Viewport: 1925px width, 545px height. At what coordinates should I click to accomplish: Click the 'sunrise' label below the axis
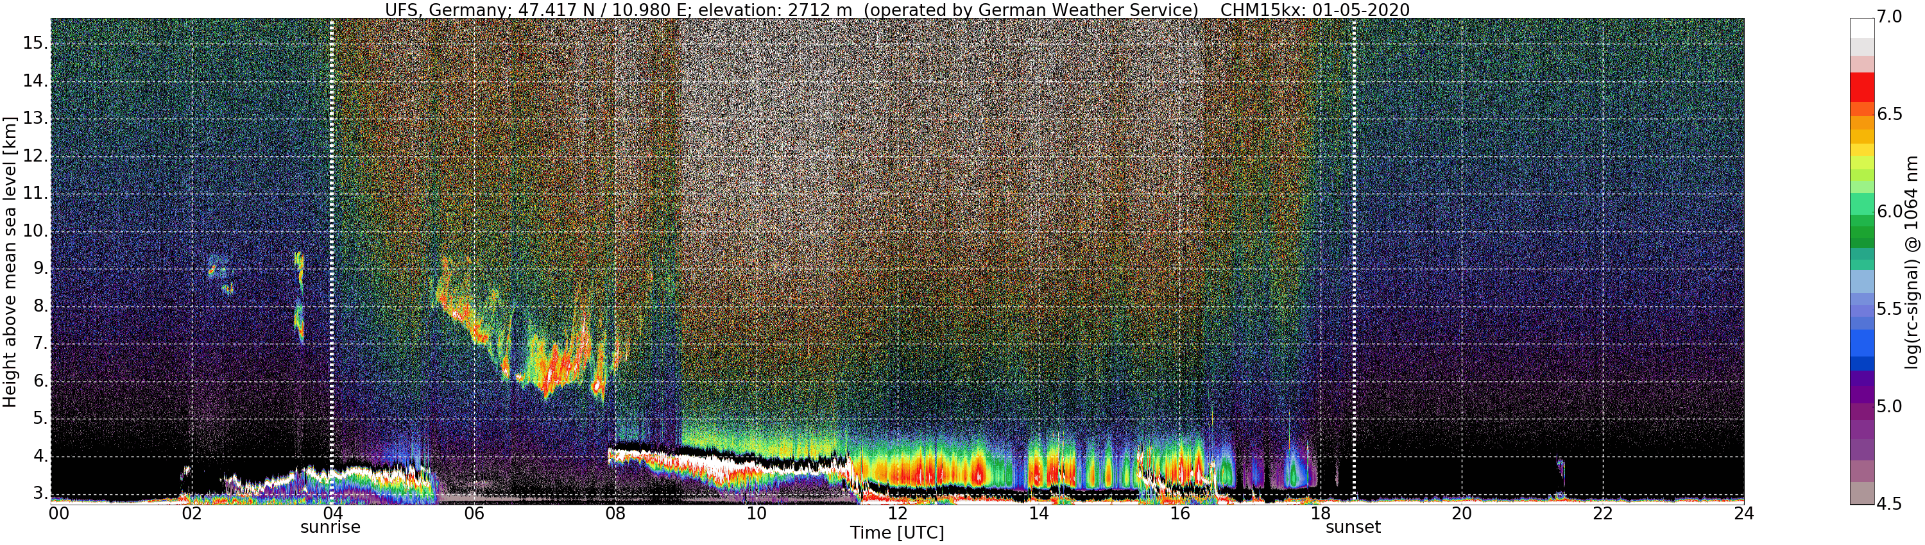330,527
